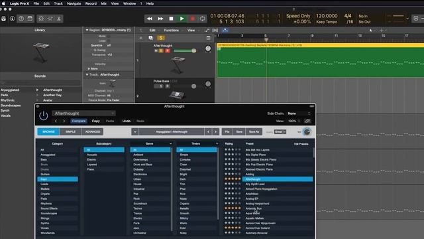Toggle the Toolbar display icon
The width and height of the screenshot is (424, 239).
click(30, 19)
